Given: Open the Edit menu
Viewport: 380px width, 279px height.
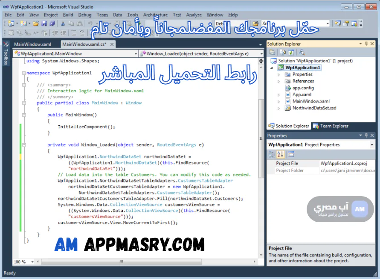Looking at the screenshot, I should [x=20, y=15].
